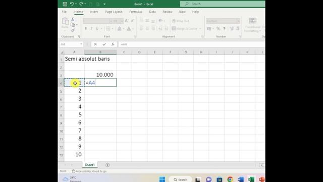Image resolution: width=323 pixels, height=182 pixels.
Task: Apply borders using the Borders icon
Action: coord(108,29)
